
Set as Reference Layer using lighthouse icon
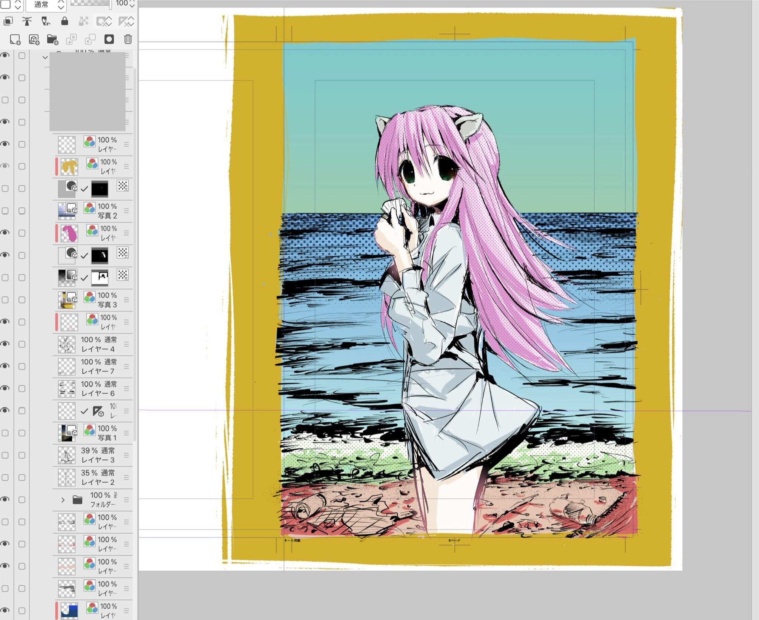(27, 21)
